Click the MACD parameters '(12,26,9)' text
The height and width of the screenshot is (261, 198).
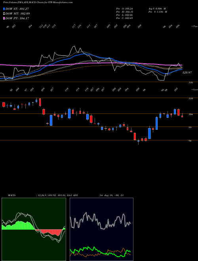[x=42, y=195]
